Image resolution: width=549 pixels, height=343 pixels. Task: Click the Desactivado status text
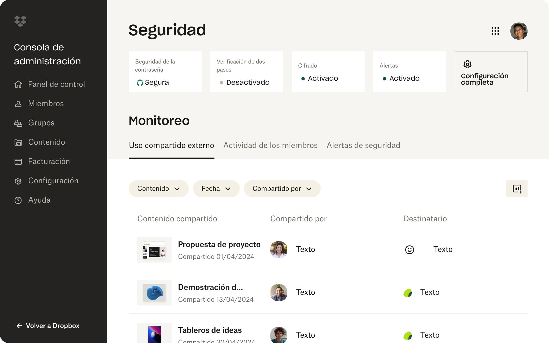coord(248,82)
